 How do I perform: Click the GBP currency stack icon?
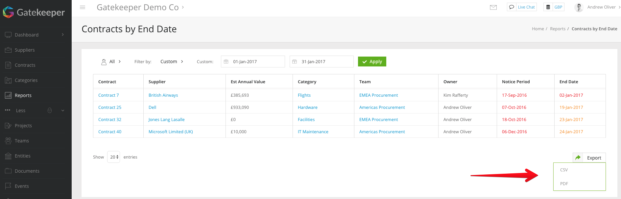tap(548, 7)
